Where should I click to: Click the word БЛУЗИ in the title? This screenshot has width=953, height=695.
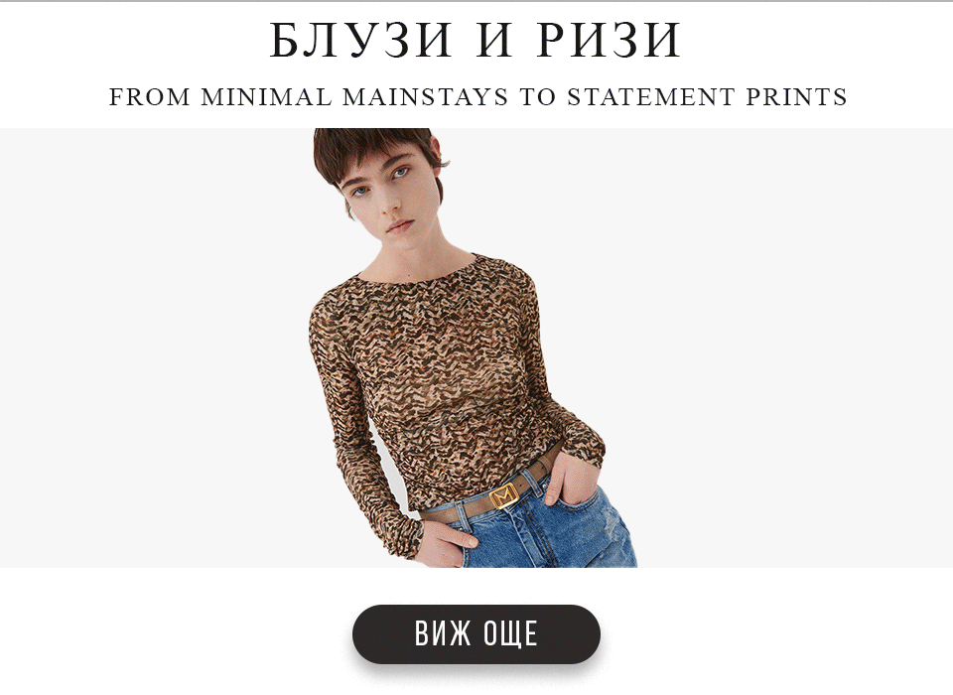[361, 40]
